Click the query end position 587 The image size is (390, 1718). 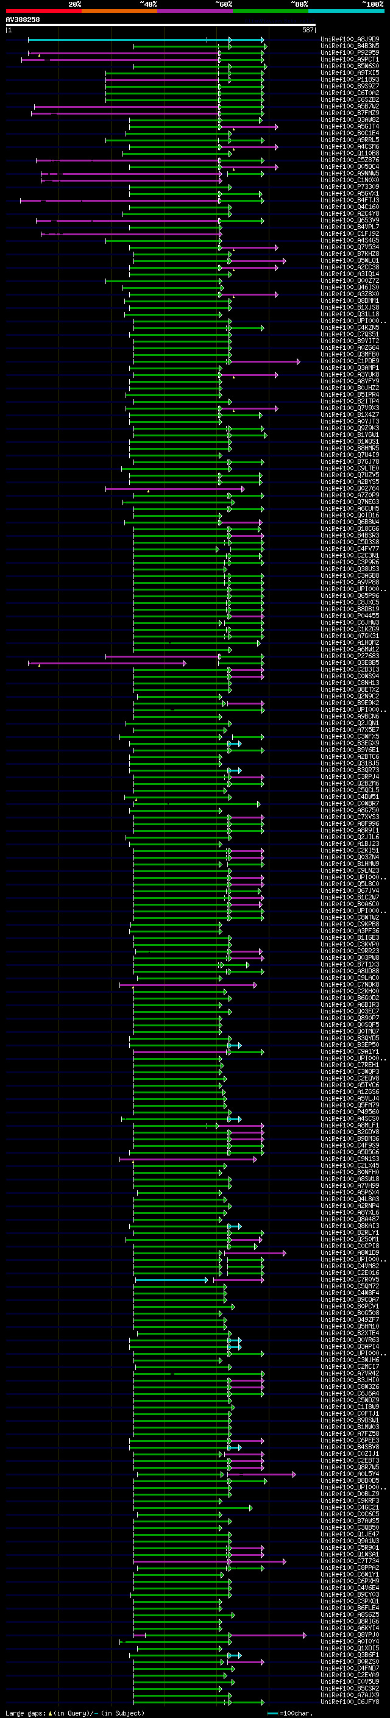(x=308, y=30)
